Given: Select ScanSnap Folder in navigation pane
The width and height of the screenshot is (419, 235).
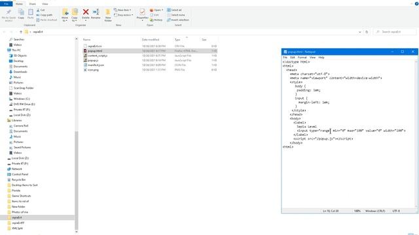Looking at the screenshot, I should tap(24, 88).
